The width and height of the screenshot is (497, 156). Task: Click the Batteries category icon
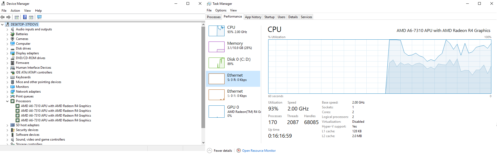tap(13, 34)
